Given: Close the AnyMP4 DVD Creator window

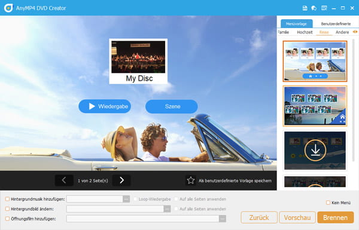Looking at the screenshot, I should [x=352, y=8].
